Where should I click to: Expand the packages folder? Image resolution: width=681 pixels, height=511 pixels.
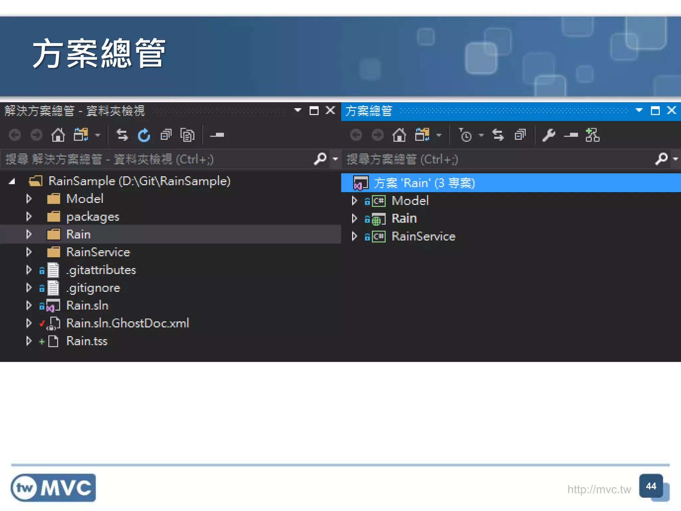click(29, 217)
